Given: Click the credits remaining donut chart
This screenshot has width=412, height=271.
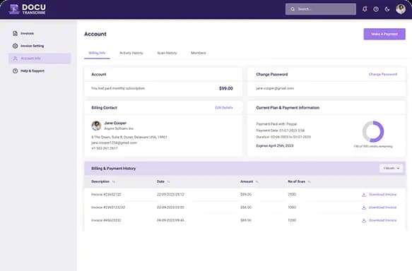Looking at the screenshot, I should [373, 131].
